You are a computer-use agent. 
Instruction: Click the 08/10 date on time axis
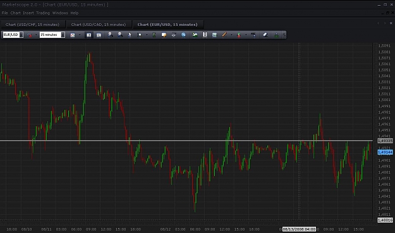(27, 229)
